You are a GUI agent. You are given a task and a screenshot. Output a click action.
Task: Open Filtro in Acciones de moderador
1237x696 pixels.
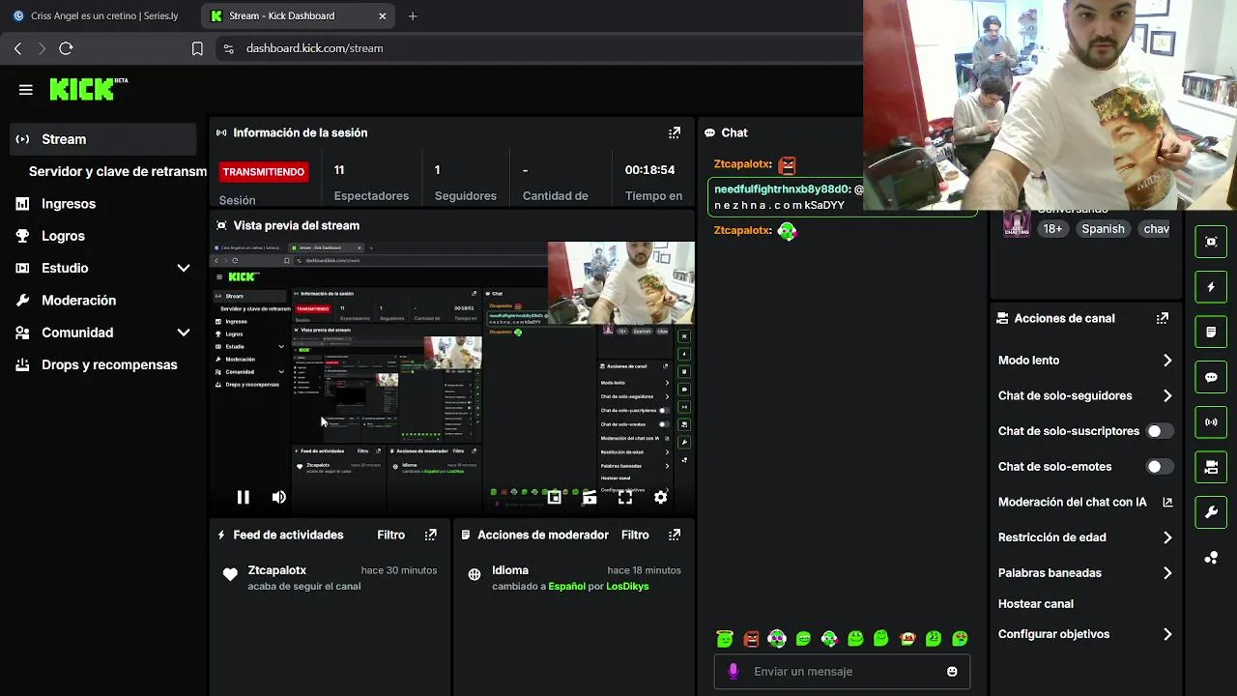pos(635,535)
